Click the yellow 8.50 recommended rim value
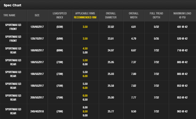Viewport: 196px width, 119px height. [x=85, y=111]
